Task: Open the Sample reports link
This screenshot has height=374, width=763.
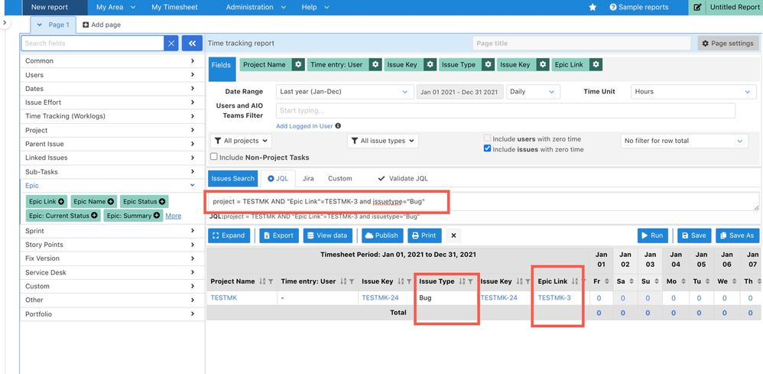Action: 639,8
